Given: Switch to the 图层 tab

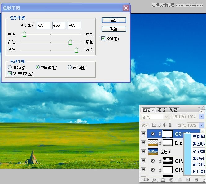Looking at the screenshot, I should (147, 110).
